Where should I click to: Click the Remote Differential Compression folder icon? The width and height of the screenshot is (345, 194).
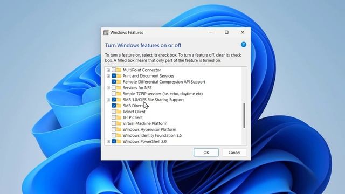[119, 81]
